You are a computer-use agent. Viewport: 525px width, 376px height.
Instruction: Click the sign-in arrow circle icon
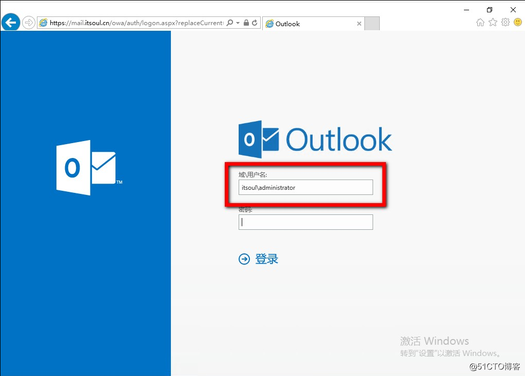tap(244, 259)
